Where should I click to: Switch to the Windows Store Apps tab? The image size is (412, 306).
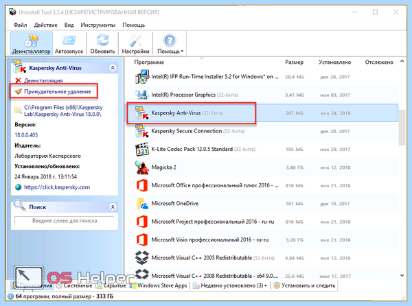(159, 285)
